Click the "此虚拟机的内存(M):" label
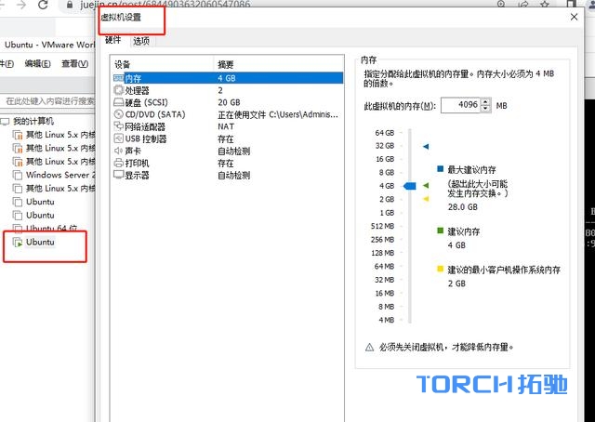595x422 pixels. 400,106
